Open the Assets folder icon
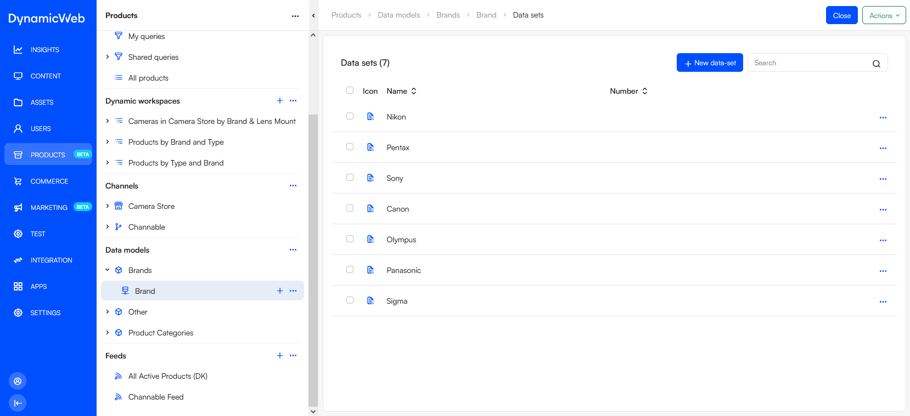Image resolution: width=910 pixels, height=416 pixels. click(18, 102)
